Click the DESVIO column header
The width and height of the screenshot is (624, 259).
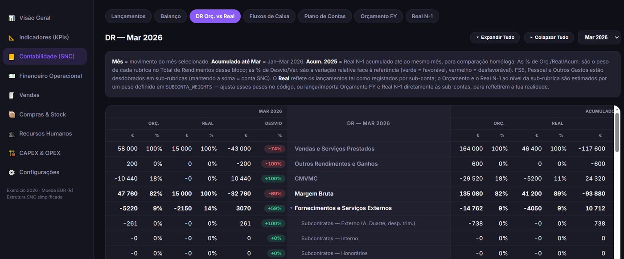pos(273,123)
